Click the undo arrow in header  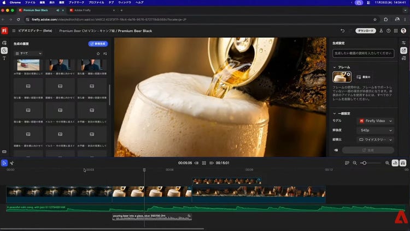pos(342,31)
